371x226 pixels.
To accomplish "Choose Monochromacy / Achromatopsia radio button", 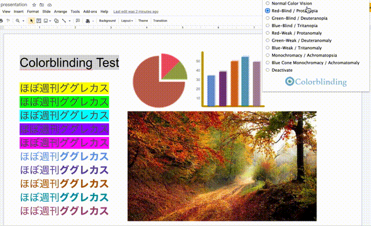I will coord(268,55).
